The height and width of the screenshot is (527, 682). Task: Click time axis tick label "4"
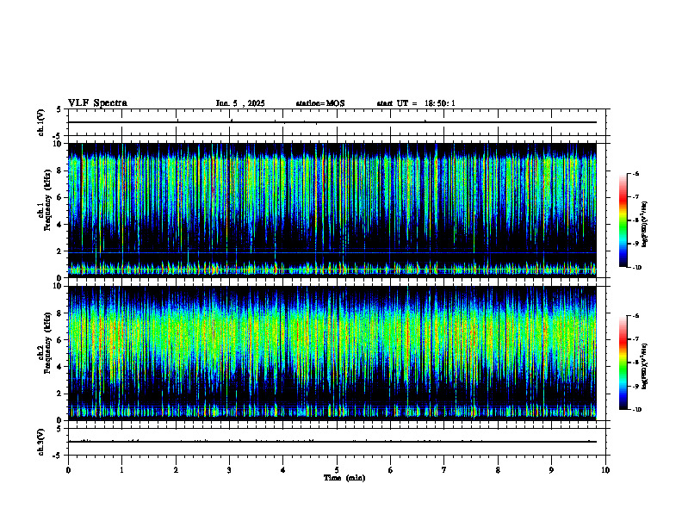283,470
